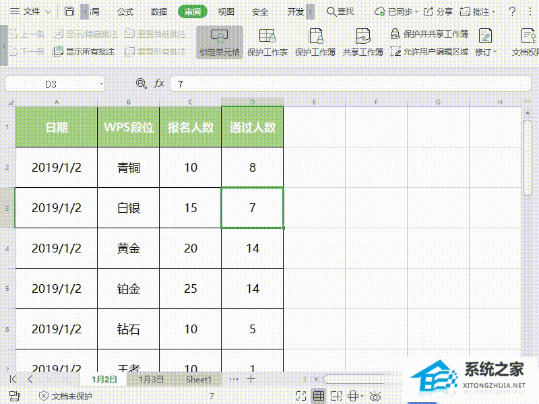Select column A header
The image size is (539, 404).
point(57,102)
